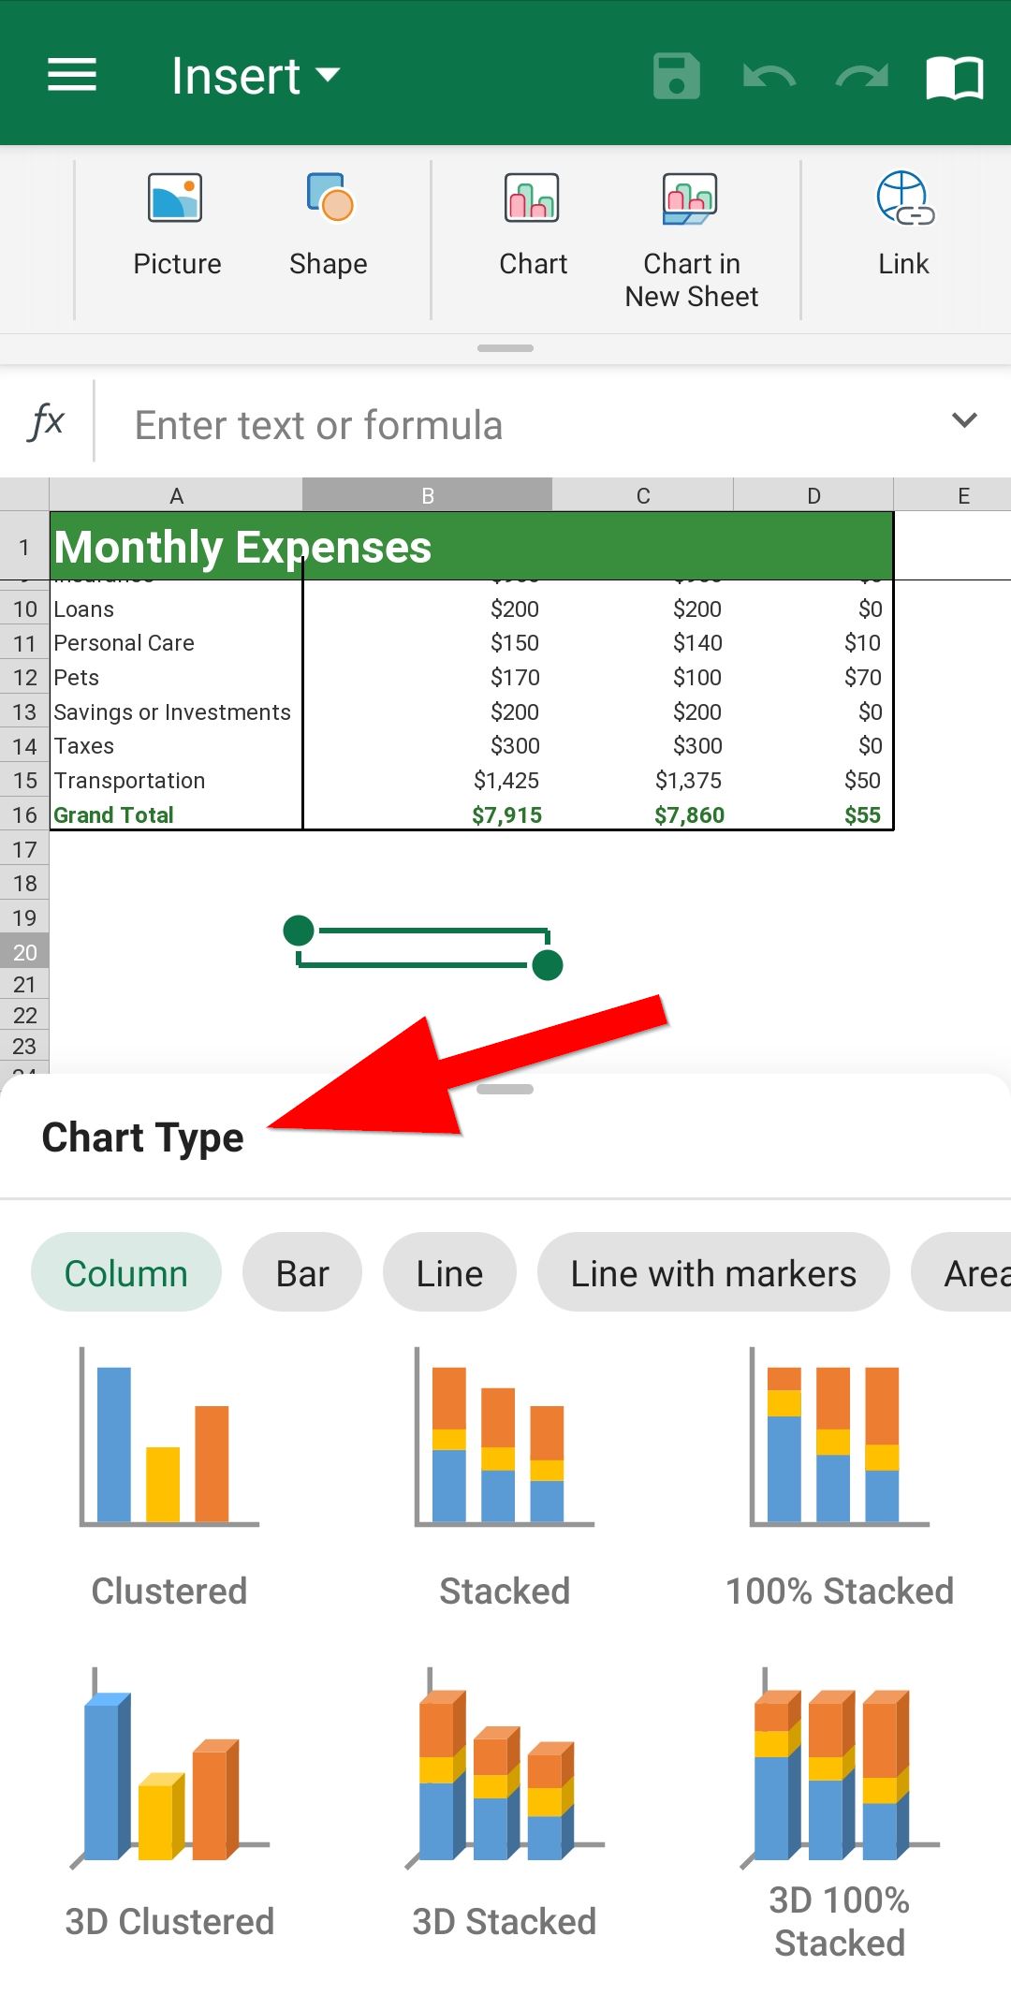Open the reading view book icon

[x=954, y=77]
